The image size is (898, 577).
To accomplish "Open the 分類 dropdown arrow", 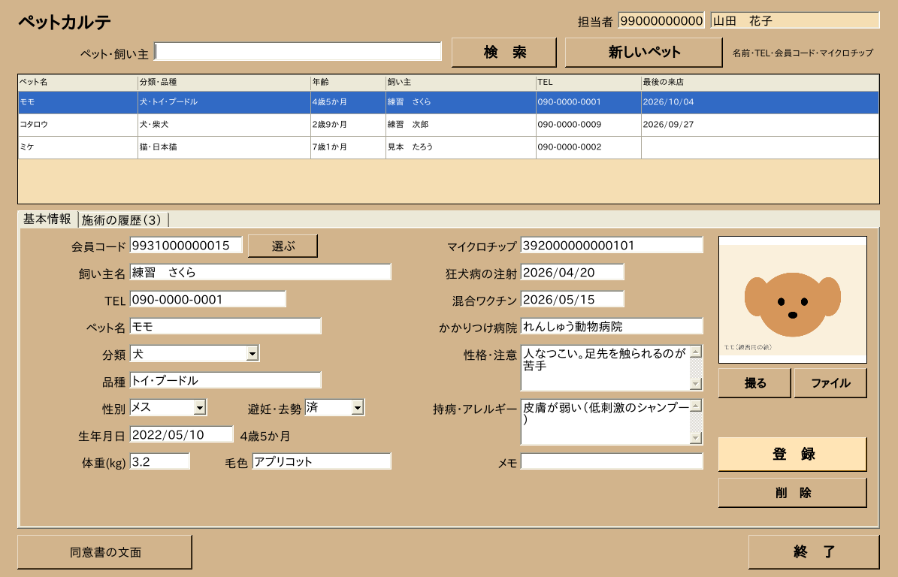I will [x=252, y=354].
